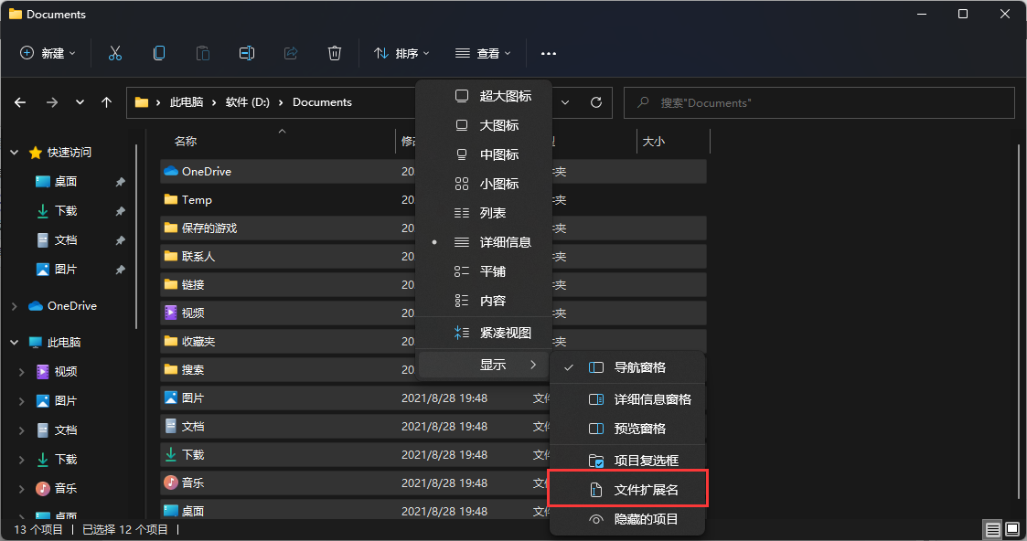
Task: Unpin 图片 from quick access
Action: click(121, 270)
